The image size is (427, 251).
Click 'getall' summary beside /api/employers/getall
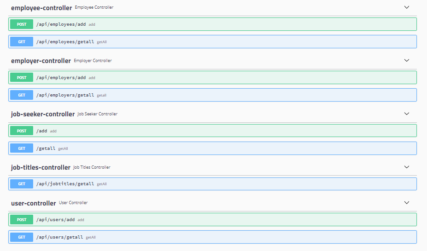(102, 95)
